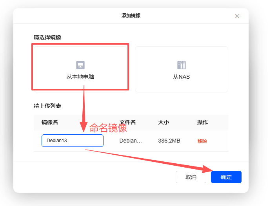Click the 添加镜像 dialog title
This screenshot has height=206, width=269.
click(x=131, y=16)
